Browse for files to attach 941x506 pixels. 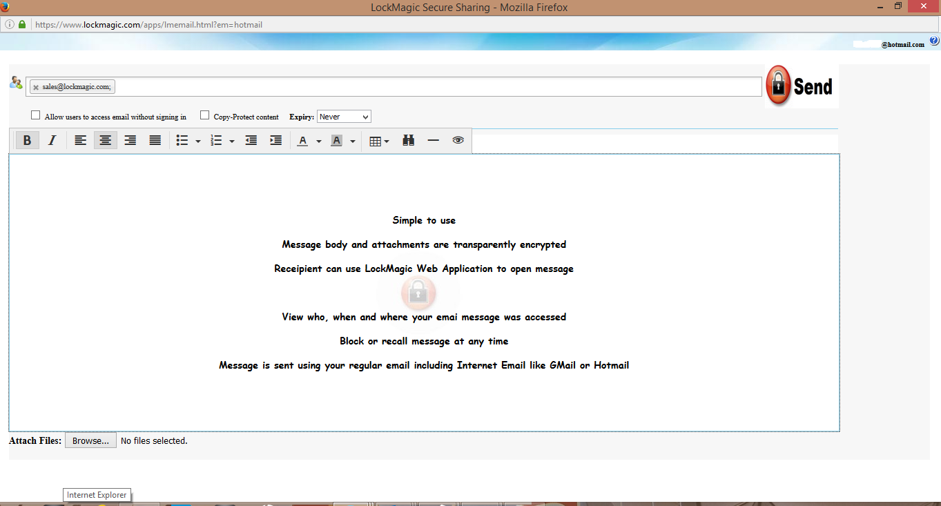point(90,440)
